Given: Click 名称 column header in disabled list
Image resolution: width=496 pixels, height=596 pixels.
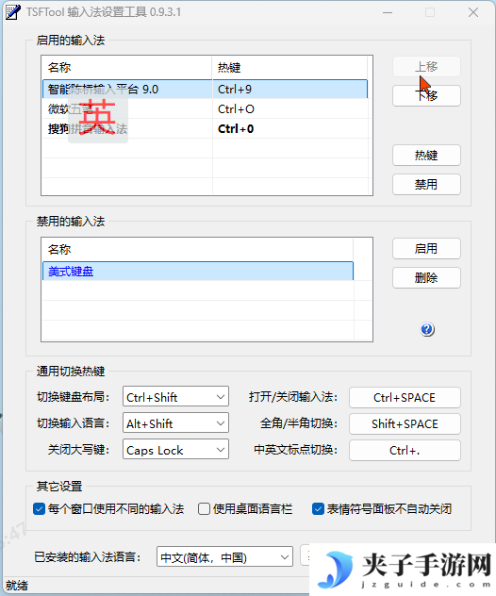Looking at the screenshot, I should pos(198,249).
